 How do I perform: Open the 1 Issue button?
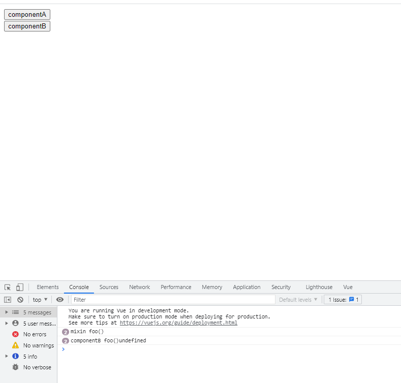click(343, 300)
